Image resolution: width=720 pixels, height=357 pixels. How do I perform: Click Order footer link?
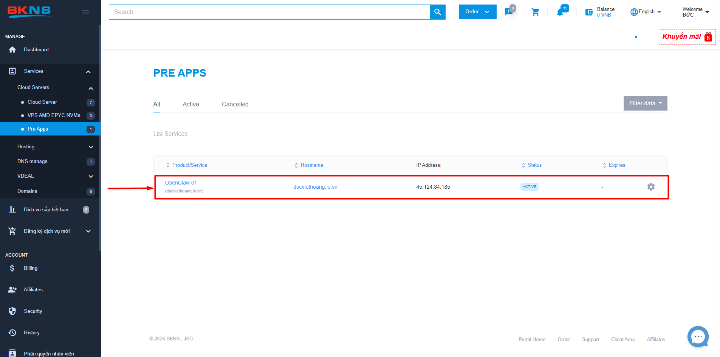[564, 339]
